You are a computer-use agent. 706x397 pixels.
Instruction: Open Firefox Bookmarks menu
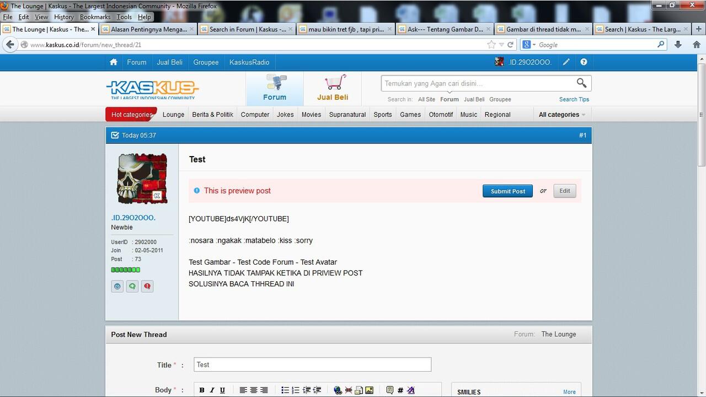coord(95,17)
